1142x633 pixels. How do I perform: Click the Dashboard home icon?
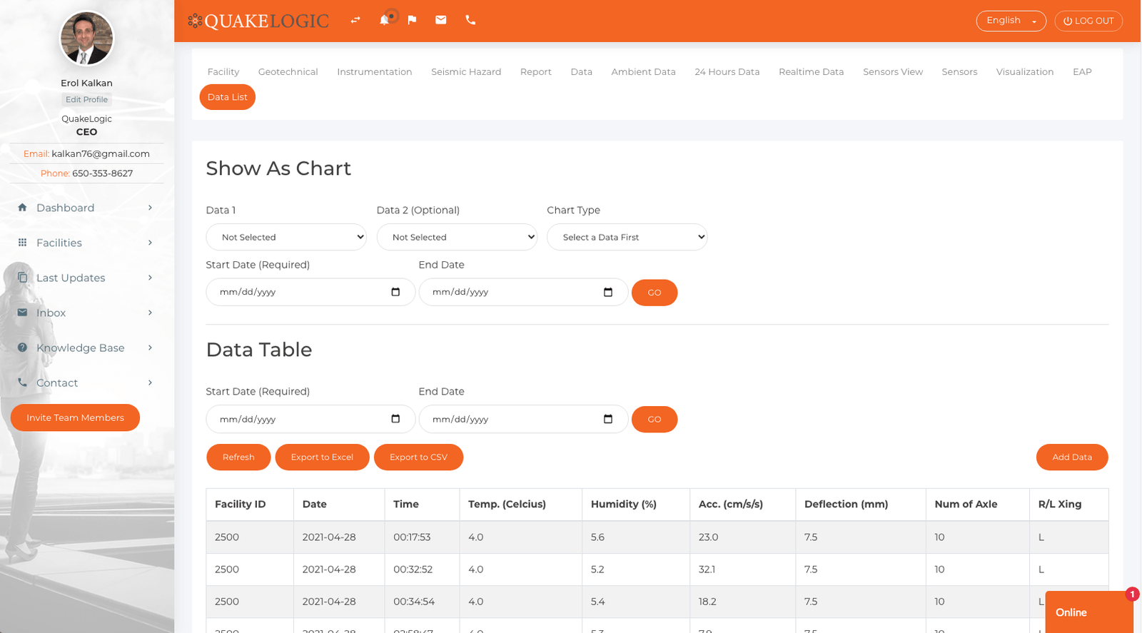pos(22,208)
